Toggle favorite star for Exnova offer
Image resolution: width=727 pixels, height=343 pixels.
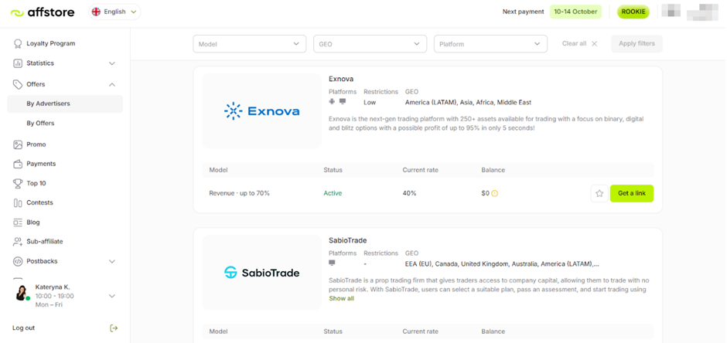599,193
